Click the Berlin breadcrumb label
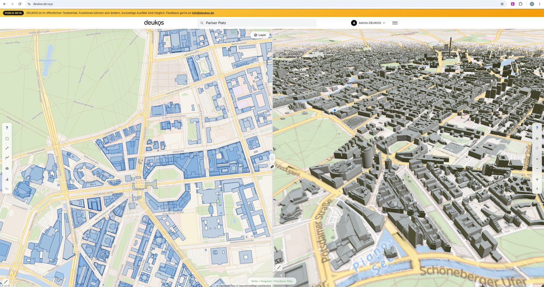 [255, 281]
